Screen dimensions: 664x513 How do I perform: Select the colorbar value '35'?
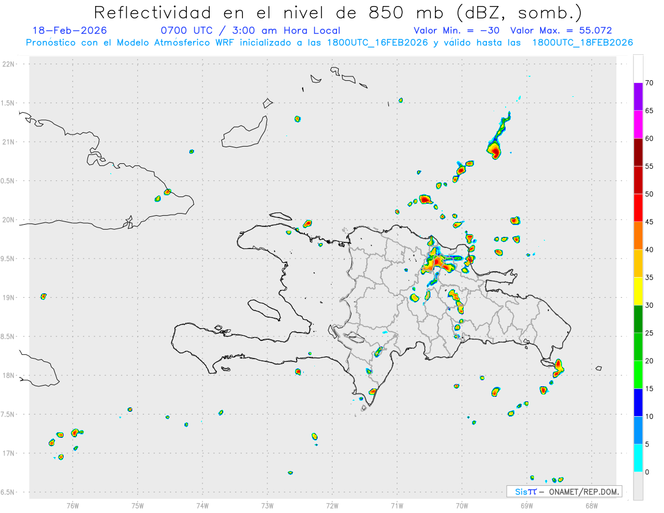click(649, 277)
